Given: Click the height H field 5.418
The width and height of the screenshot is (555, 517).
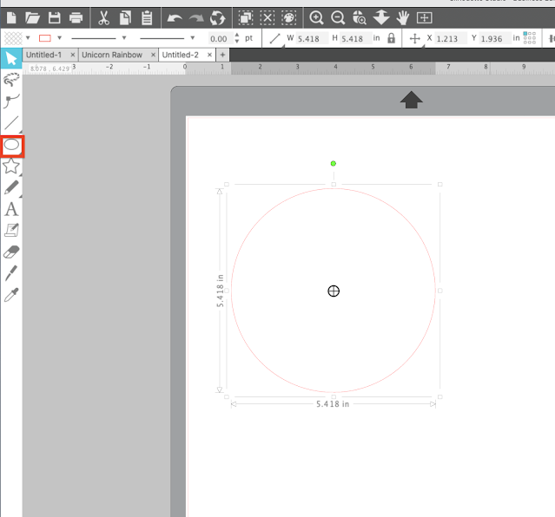Looking at the screenshot, I should [354, 38].
